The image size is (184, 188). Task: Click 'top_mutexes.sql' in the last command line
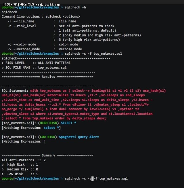pyautogui.click(x=113, y=179)
